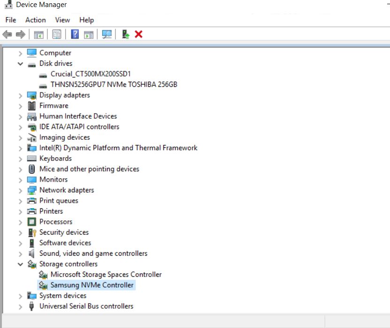Screen dimensions: 390x328
Task: Open the Help menu
Action: (x=86, y=20)
